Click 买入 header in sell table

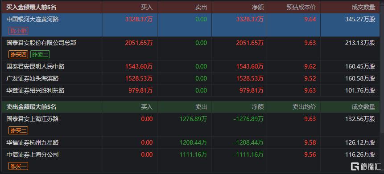click(x=147, y=107)
